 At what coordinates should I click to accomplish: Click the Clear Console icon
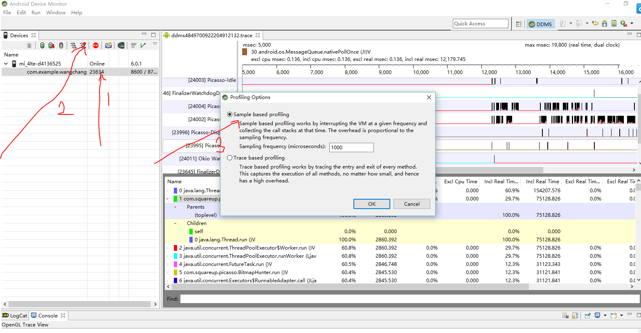click(565, 315)
